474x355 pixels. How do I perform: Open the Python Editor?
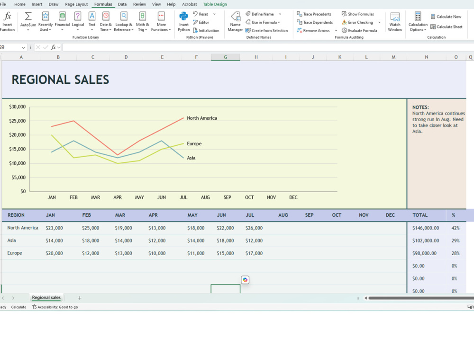(x=201, y=22)
